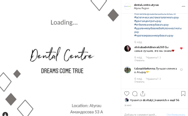The image size is (188, 116).
Task: Open the Atyrau Region location link
Action: coord(142,8)
